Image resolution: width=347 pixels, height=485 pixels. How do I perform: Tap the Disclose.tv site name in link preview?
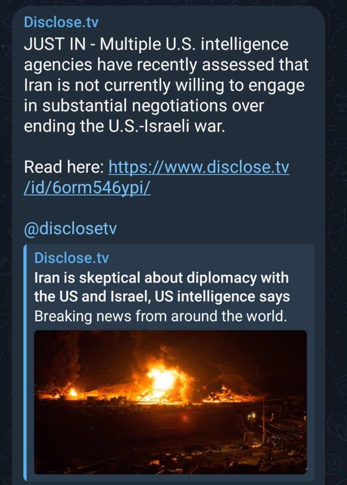coord(72,258)
